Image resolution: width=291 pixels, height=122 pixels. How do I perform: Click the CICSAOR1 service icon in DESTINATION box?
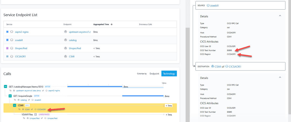click(x=227, y=66)
